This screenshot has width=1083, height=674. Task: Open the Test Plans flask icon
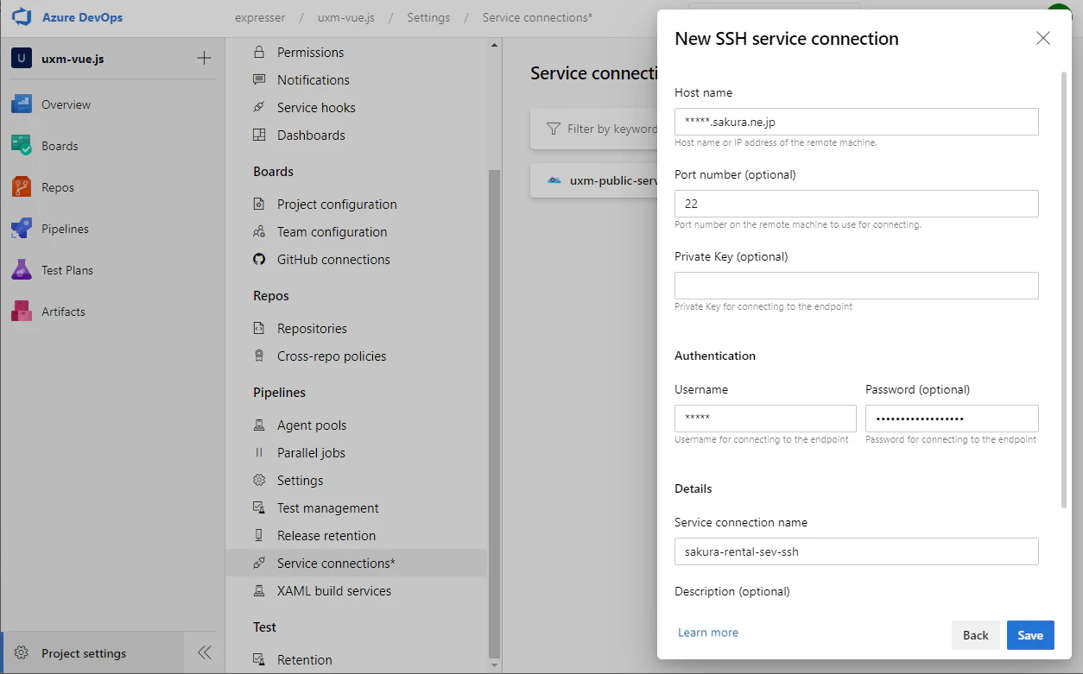click(22, 270)
